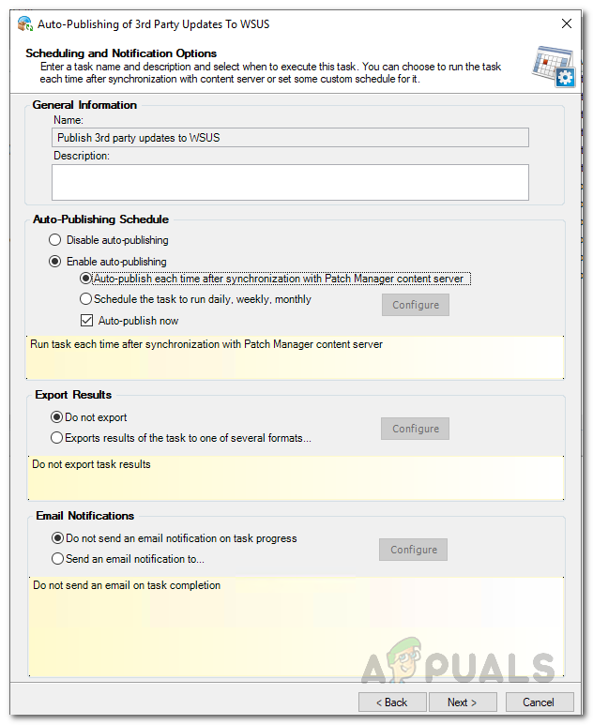Click into the task Name field
593x725 pixels.
[290, 138]
